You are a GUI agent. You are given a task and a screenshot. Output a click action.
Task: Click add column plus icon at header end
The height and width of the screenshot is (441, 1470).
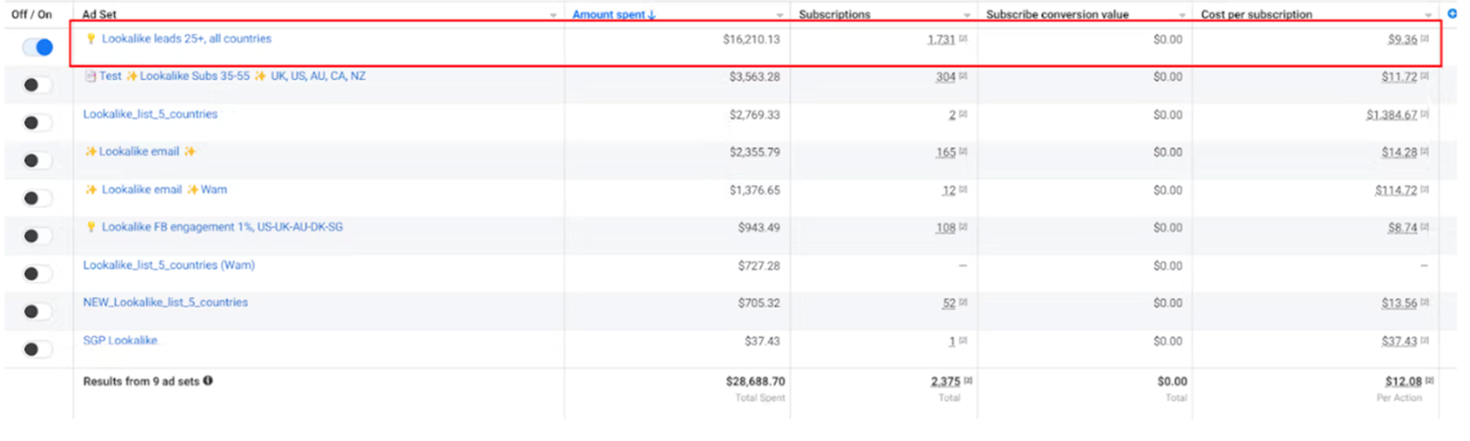pyautogui.click(x=1452, y=13)
